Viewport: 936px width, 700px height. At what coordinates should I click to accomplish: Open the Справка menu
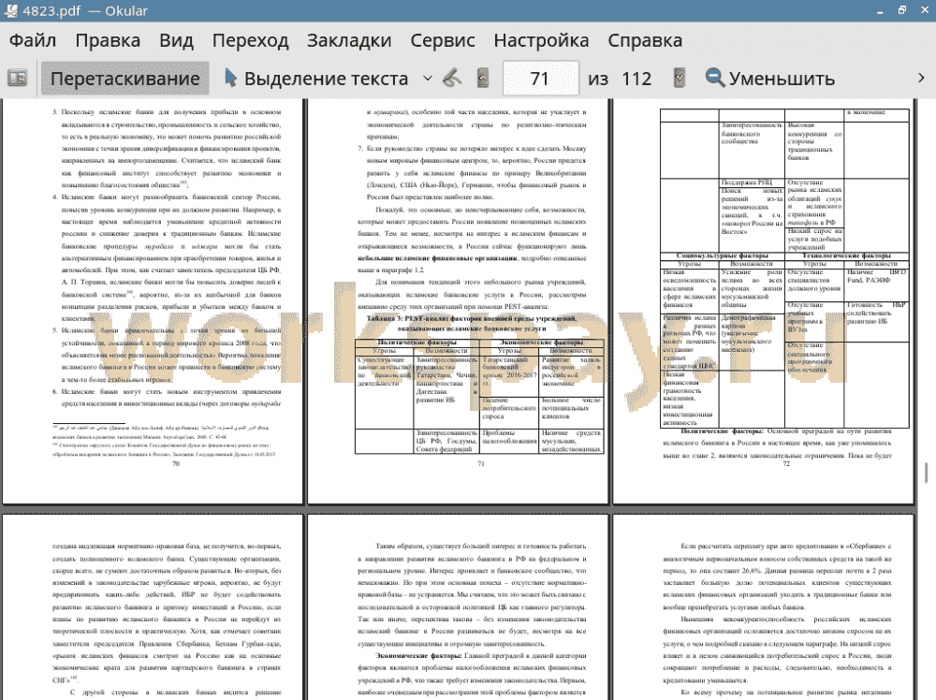click(x=645, y=40)
